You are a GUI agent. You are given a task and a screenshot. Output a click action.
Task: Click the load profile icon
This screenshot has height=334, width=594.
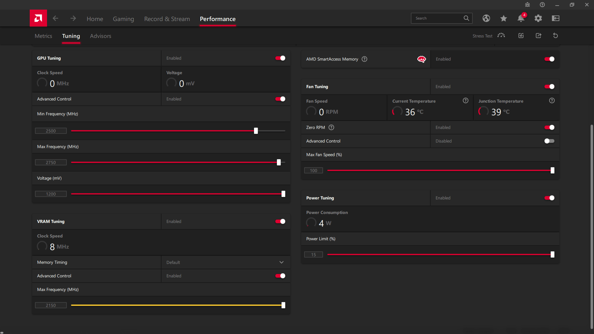pos(521,36)
